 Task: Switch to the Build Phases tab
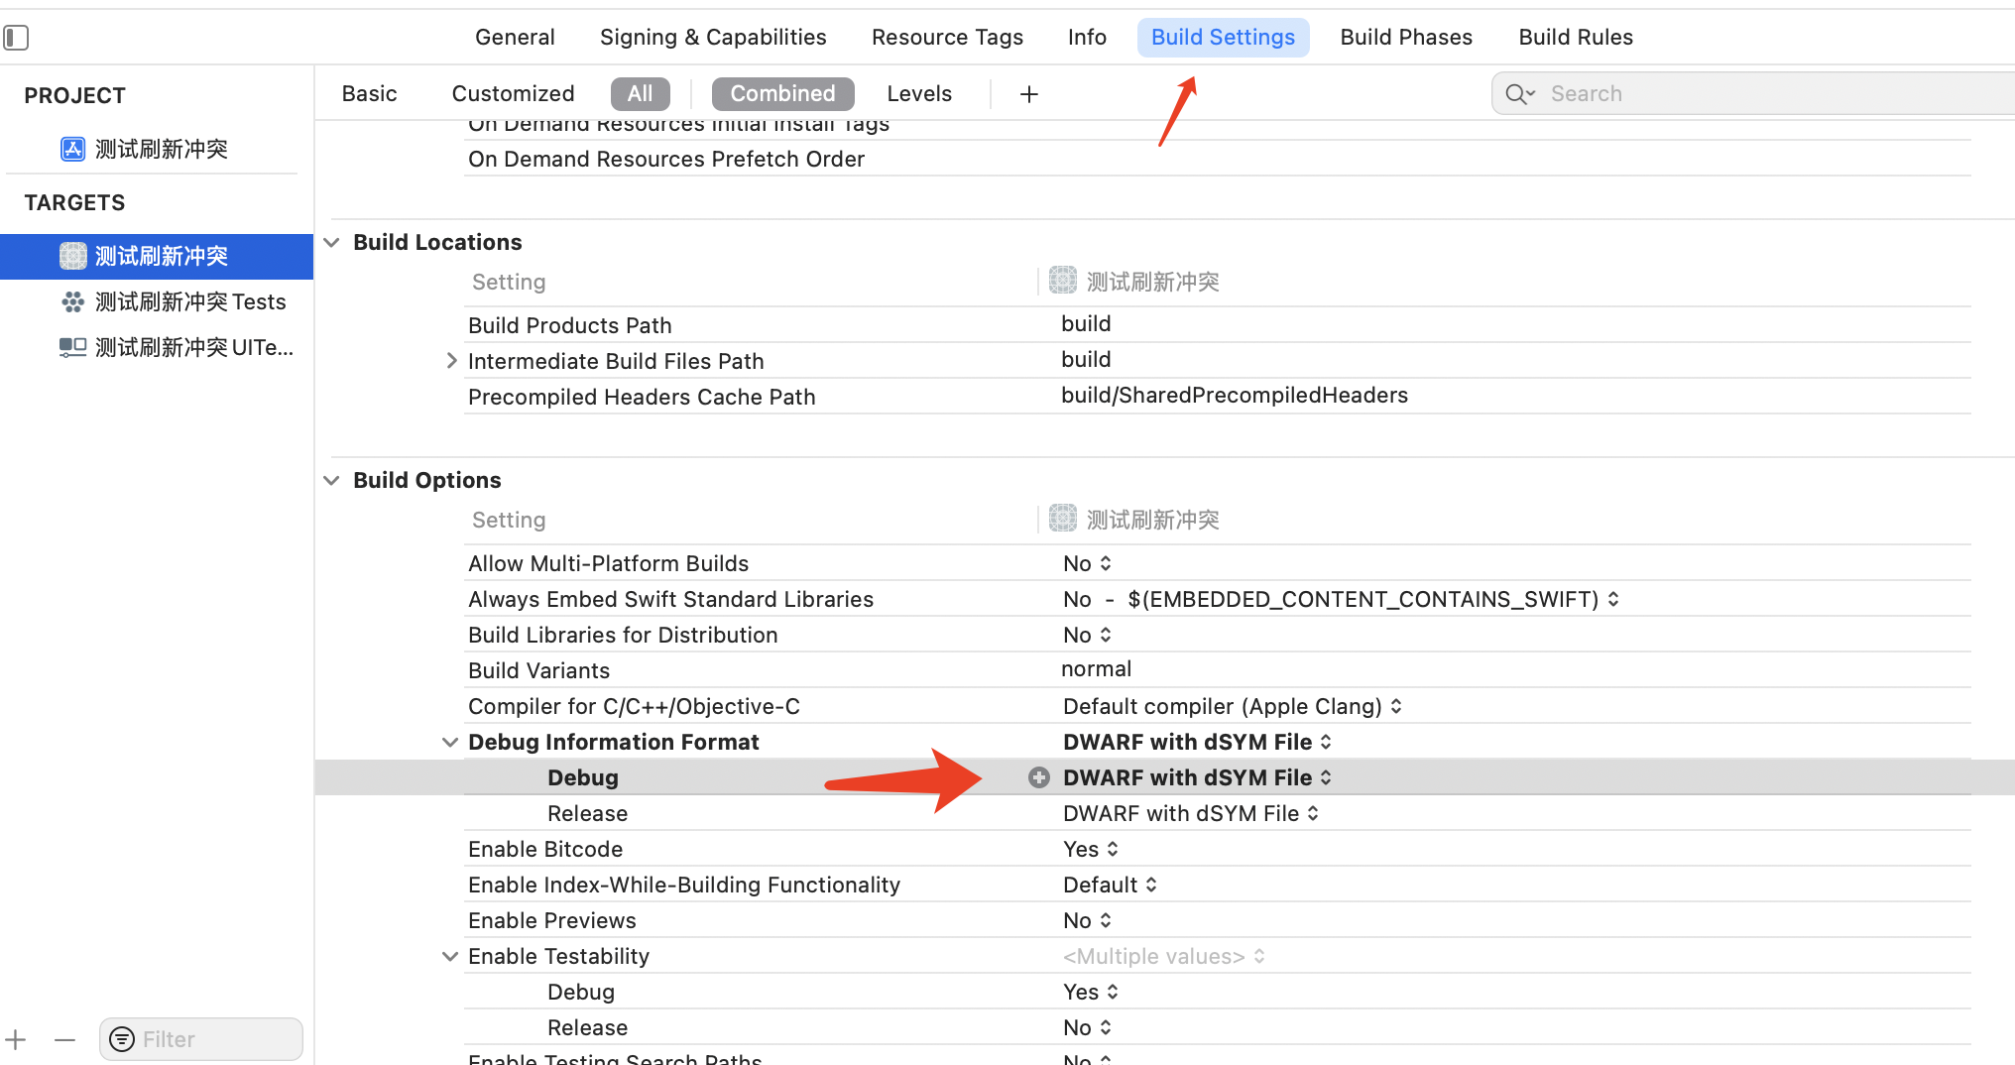tap(1406, 37)
